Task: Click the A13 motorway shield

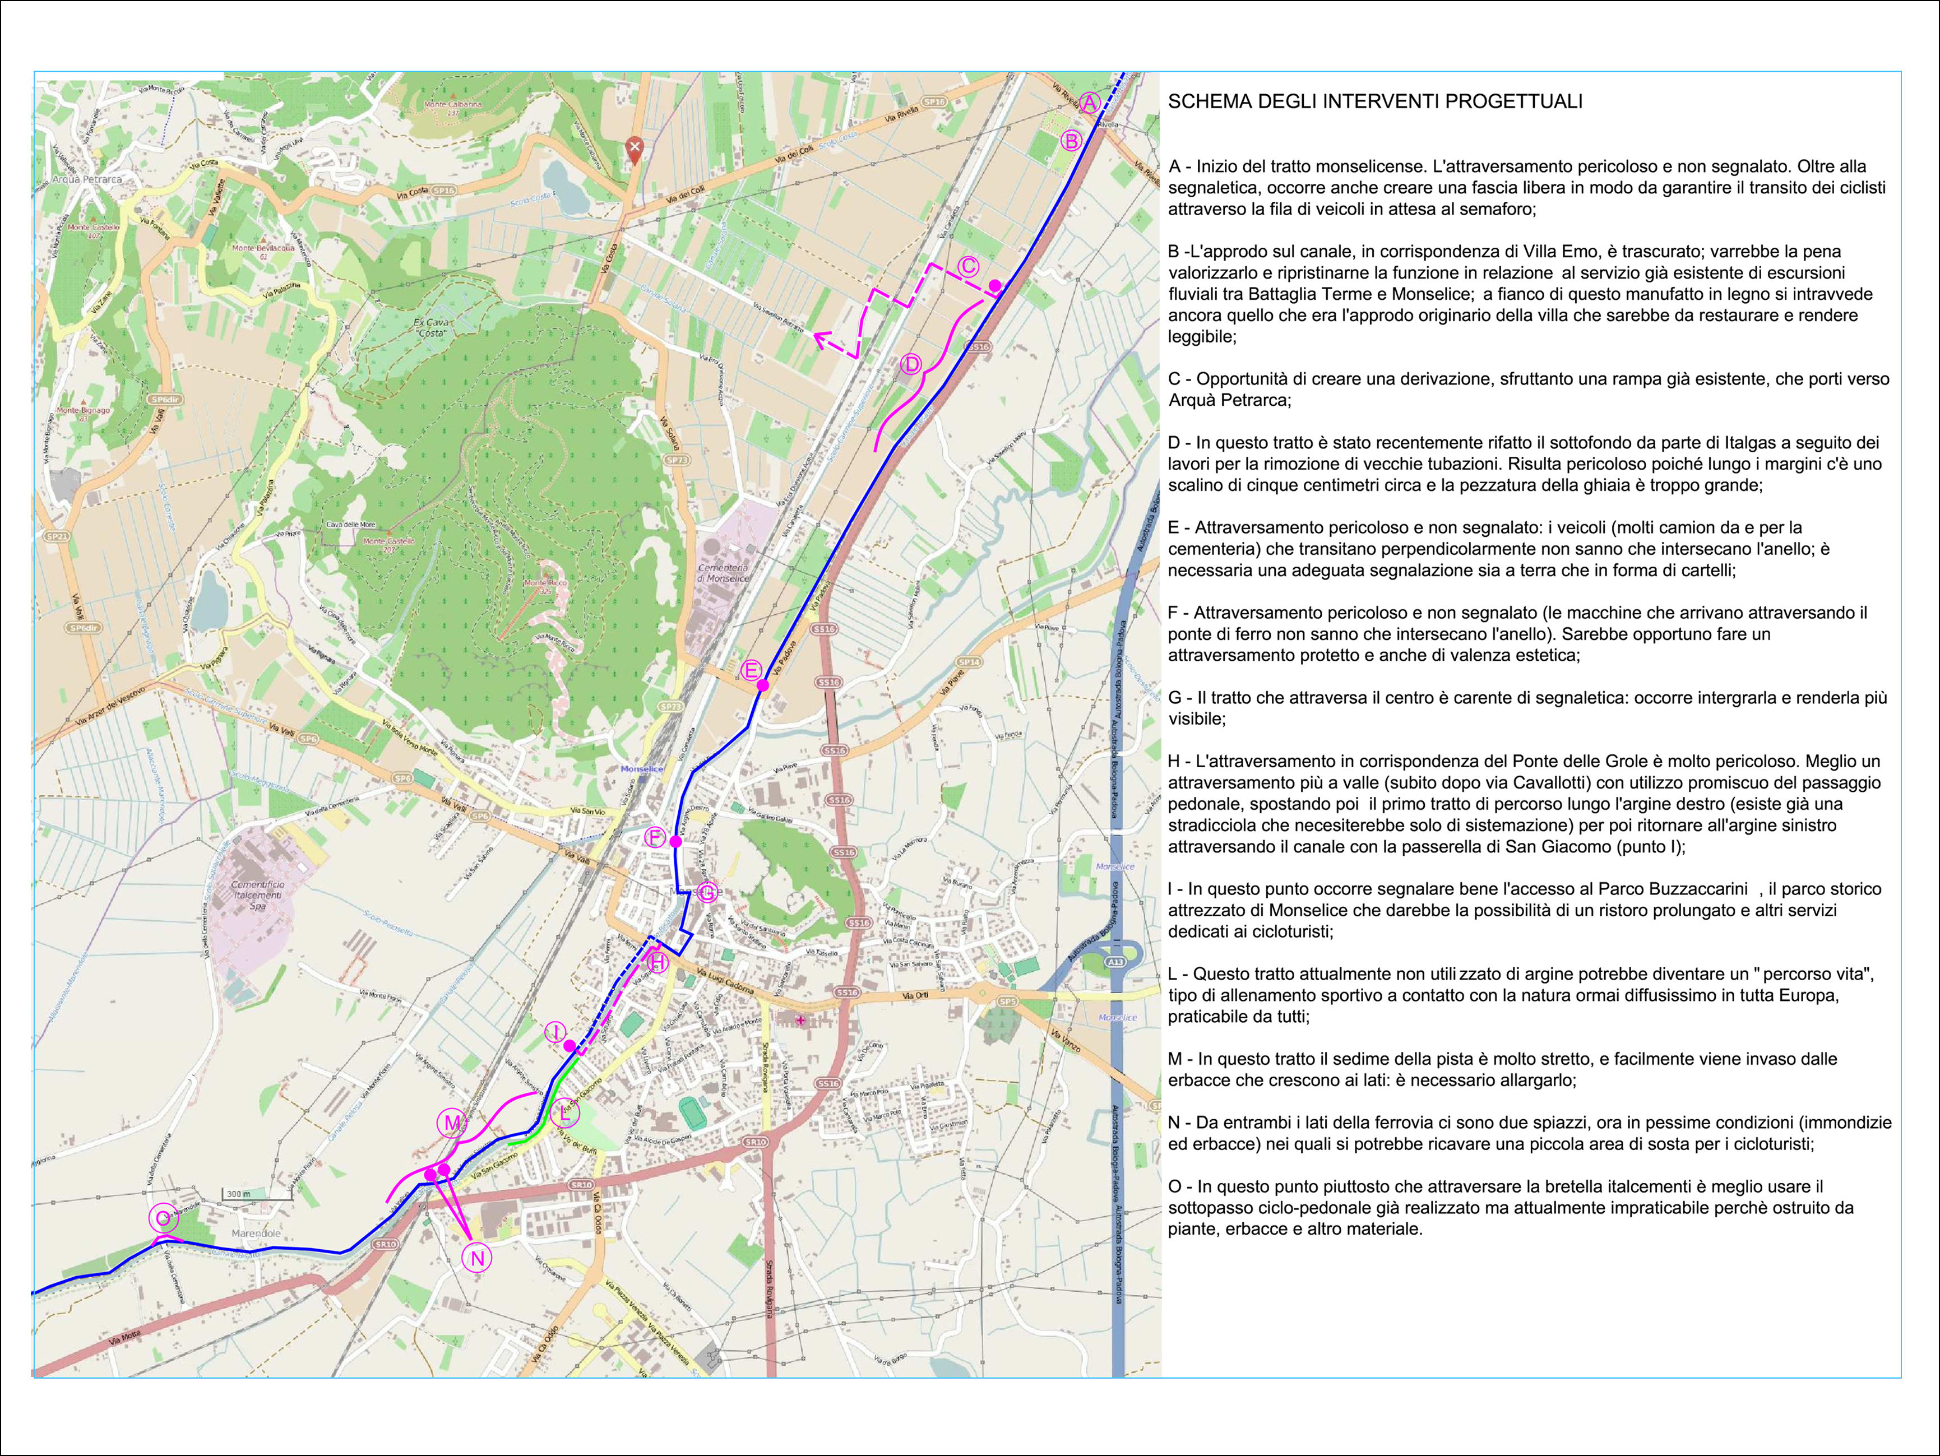Action: coord(1115,962)
